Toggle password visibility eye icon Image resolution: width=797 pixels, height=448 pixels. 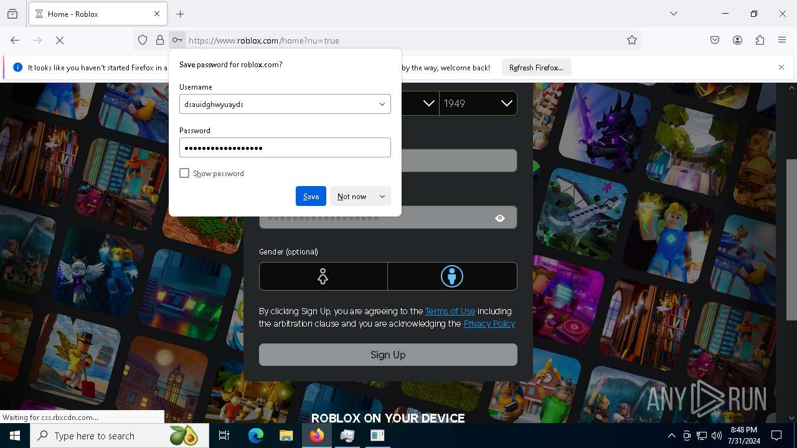point(500,218)
